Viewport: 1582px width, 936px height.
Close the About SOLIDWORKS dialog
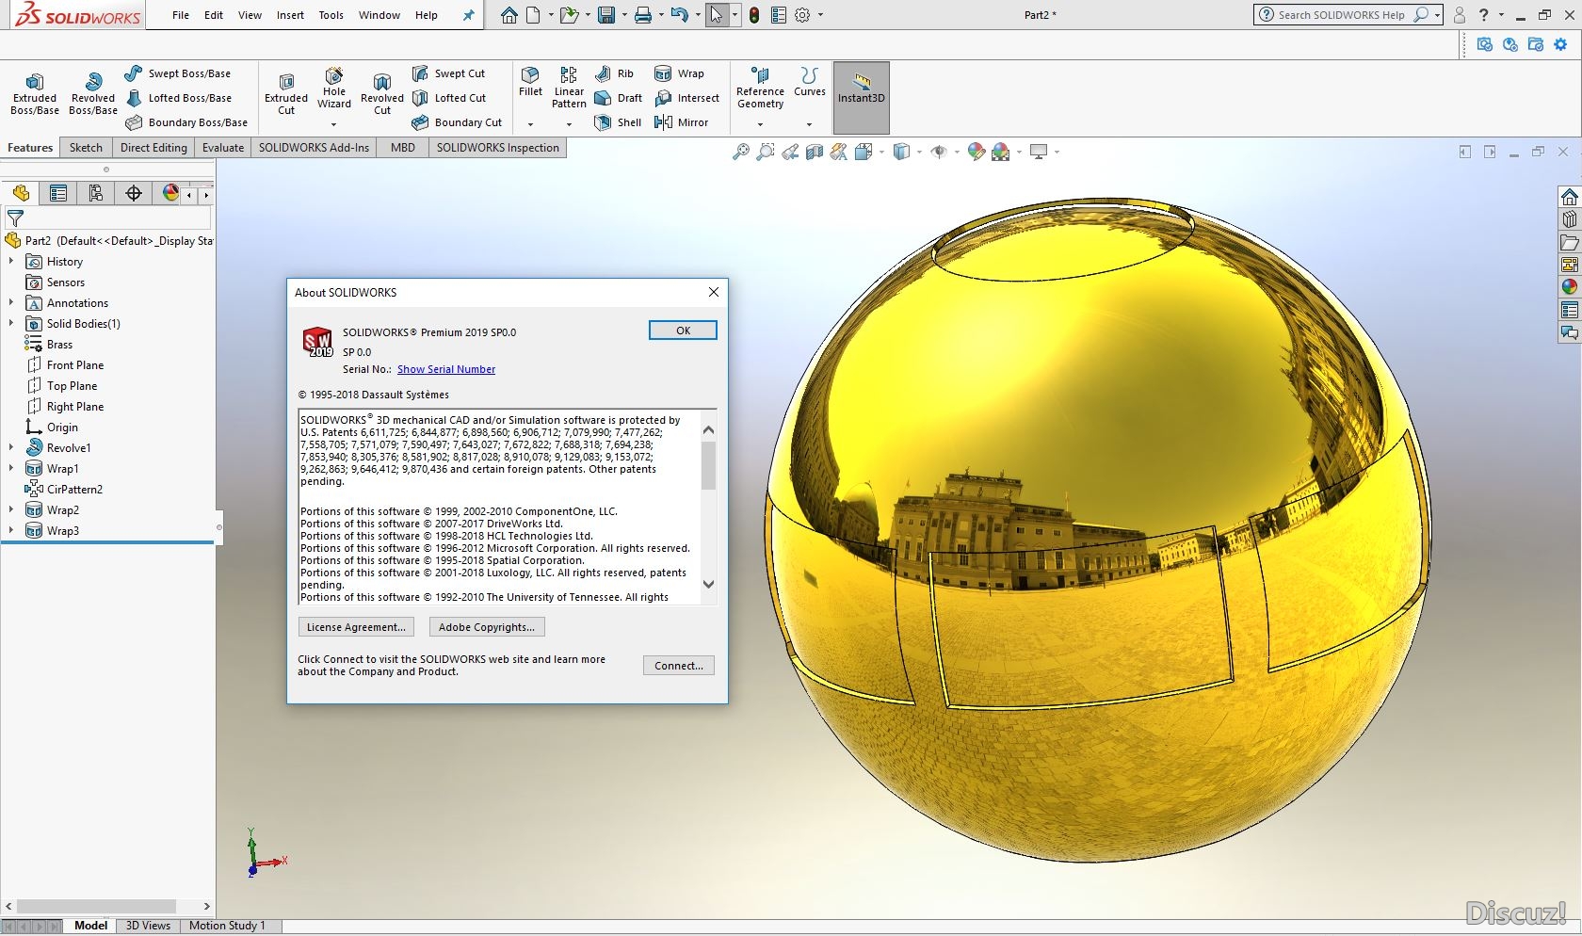coord(714,292)
